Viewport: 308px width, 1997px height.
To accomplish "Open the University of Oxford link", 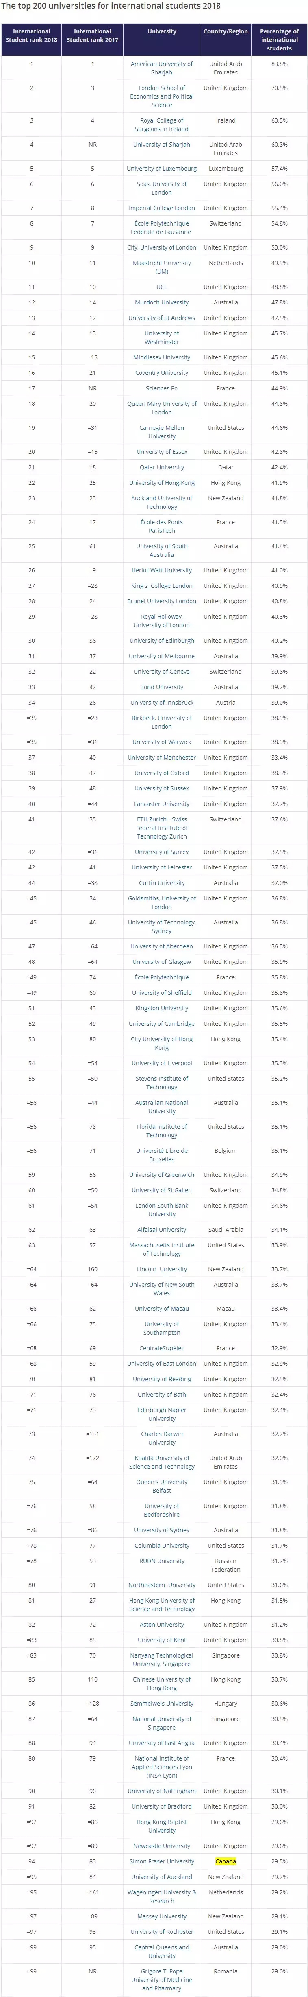I will (x=162, y=773).
